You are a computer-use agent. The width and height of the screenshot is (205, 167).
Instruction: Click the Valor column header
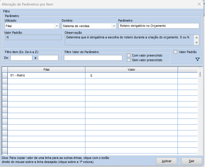click(x=131, y=70)
